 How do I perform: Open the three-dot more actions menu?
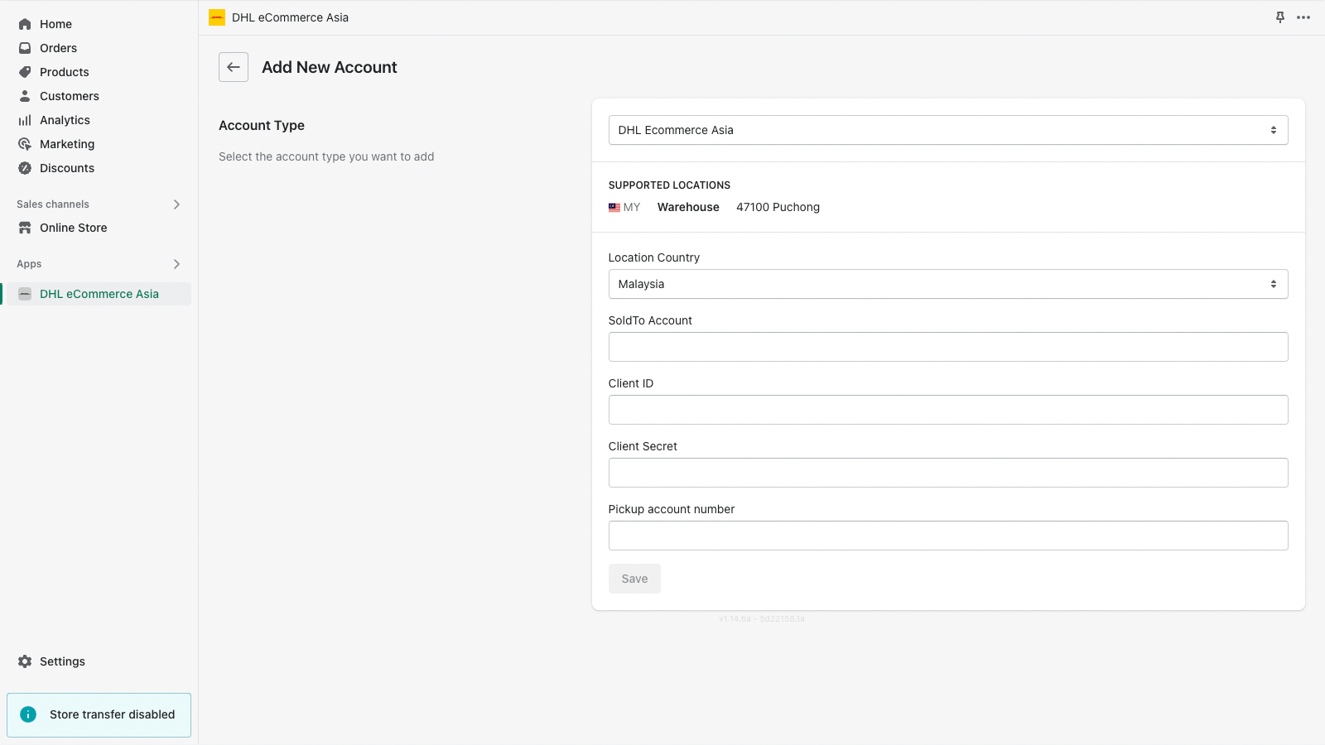pyautogui.click(x=1303, y=17)
